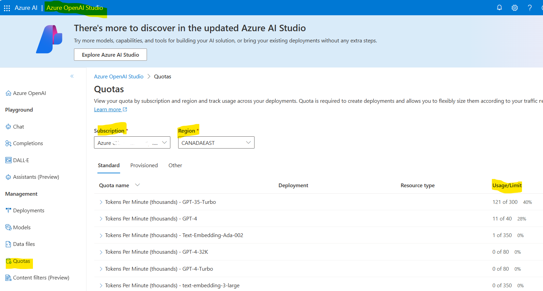
Task: Open Deployments in the sidebar
Action: (29, 211)
